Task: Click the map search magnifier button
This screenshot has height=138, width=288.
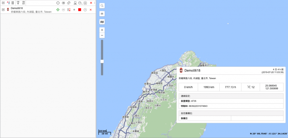Action: (102, 6)
